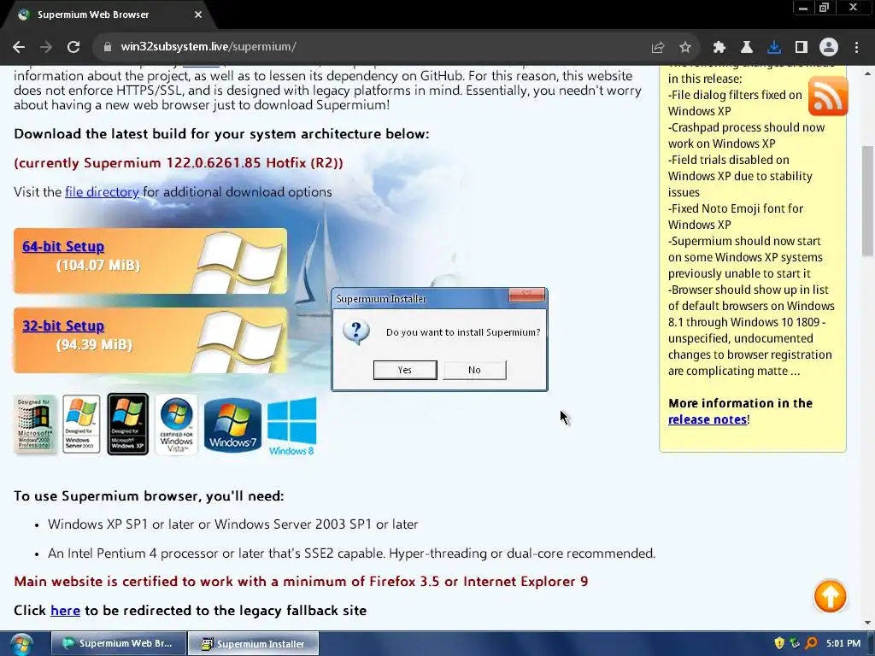This screenshot has width=875, height=656.
Task: Click the padlock site info icon
Action: 107,47
